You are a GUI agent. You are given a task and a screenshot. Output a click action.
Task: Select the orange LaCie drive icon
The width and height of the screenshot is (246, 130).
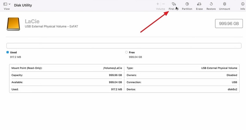13,24
